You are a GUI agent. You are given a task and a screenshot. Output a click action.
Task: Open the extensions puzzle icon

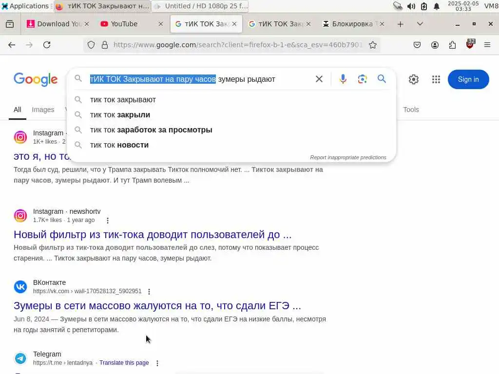452,45
